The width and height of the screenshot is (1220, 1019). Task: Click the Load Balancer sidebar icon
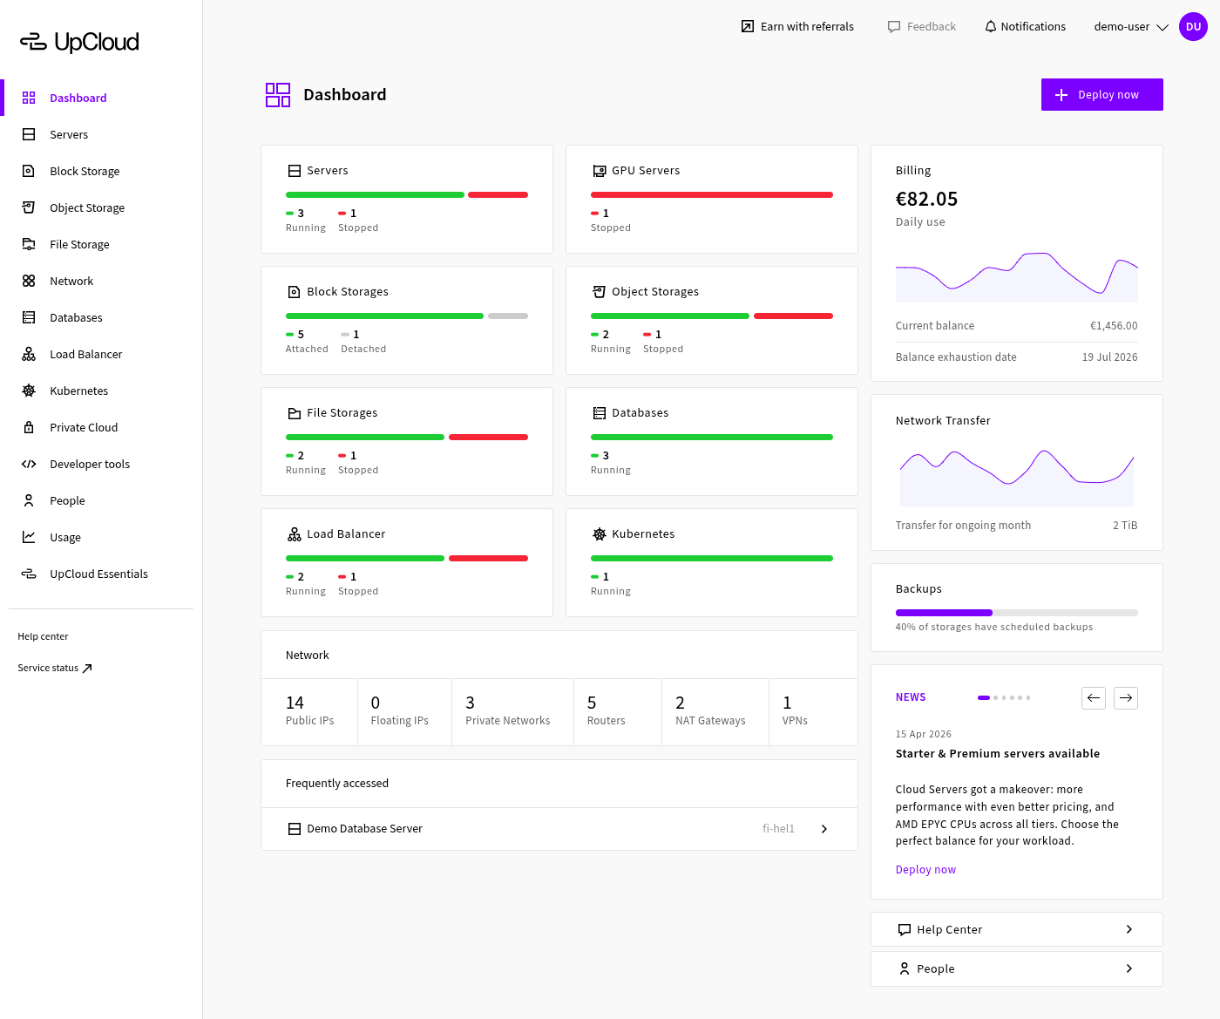point(29,354)
